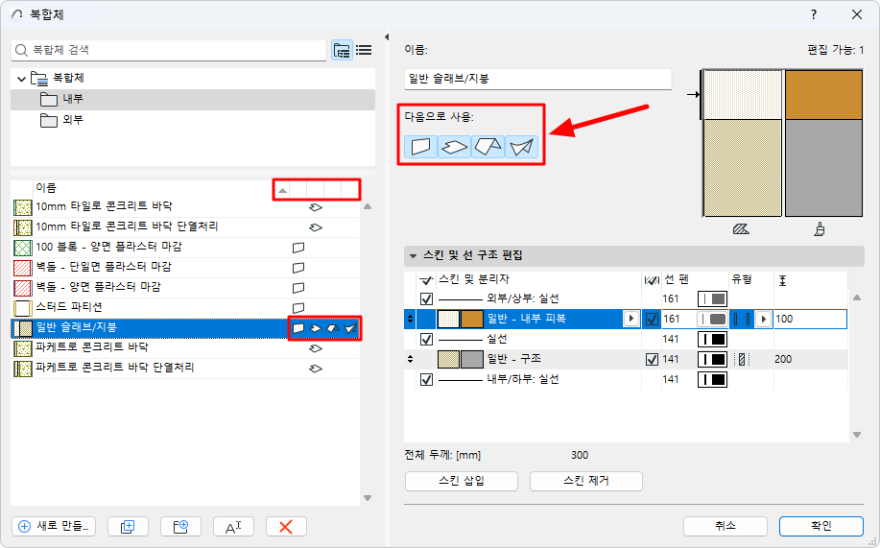The height and width of the screenshot is (548, 880).
Task: Click the surface paint brush icon below preview
Action: click(820, 229)
